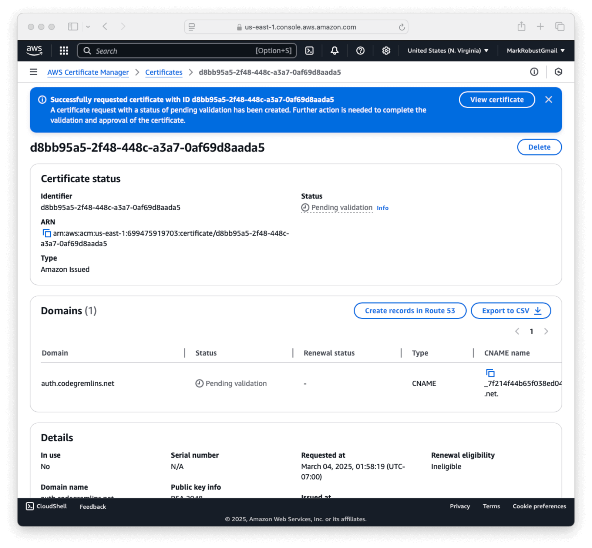Export the domains list to CSV

511,311
